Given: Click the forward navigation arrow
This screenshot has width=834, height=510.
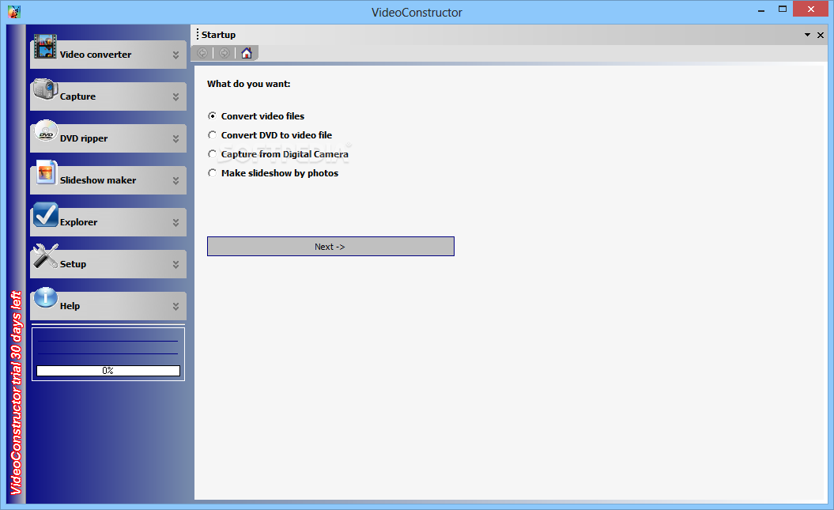Looking at the screenshot, I should pyautogui.click(x=225, y=53).
